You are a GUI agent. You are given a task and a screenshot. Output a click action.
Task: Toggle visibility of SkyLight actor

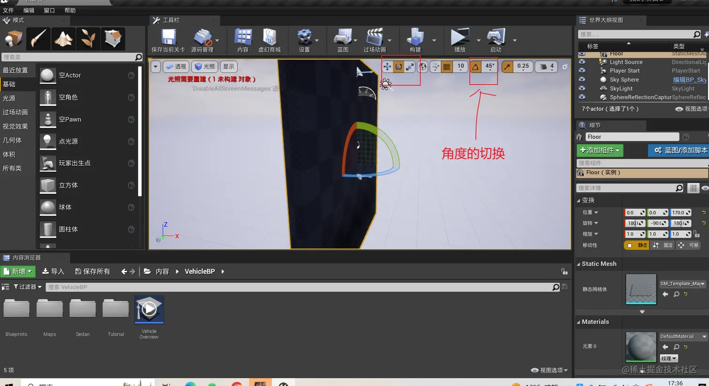(x=582, y=88)
